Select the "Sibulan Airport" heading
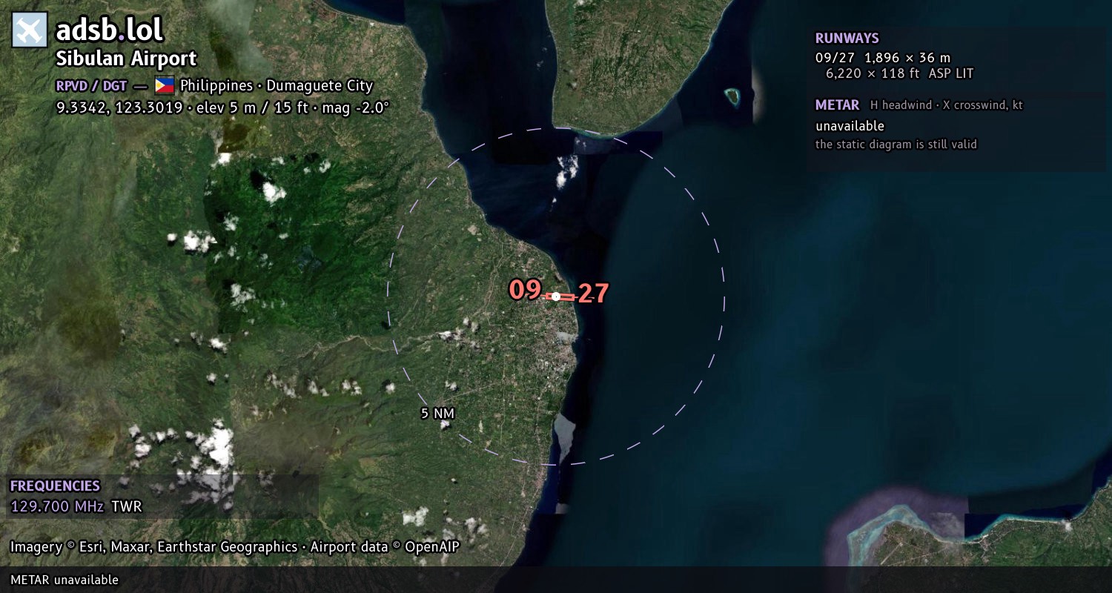 pyautogui.click(x=127, y=59)
